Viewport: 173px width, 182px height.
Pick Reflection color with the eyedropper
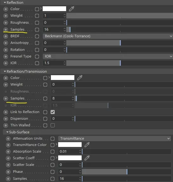[71, 9]
